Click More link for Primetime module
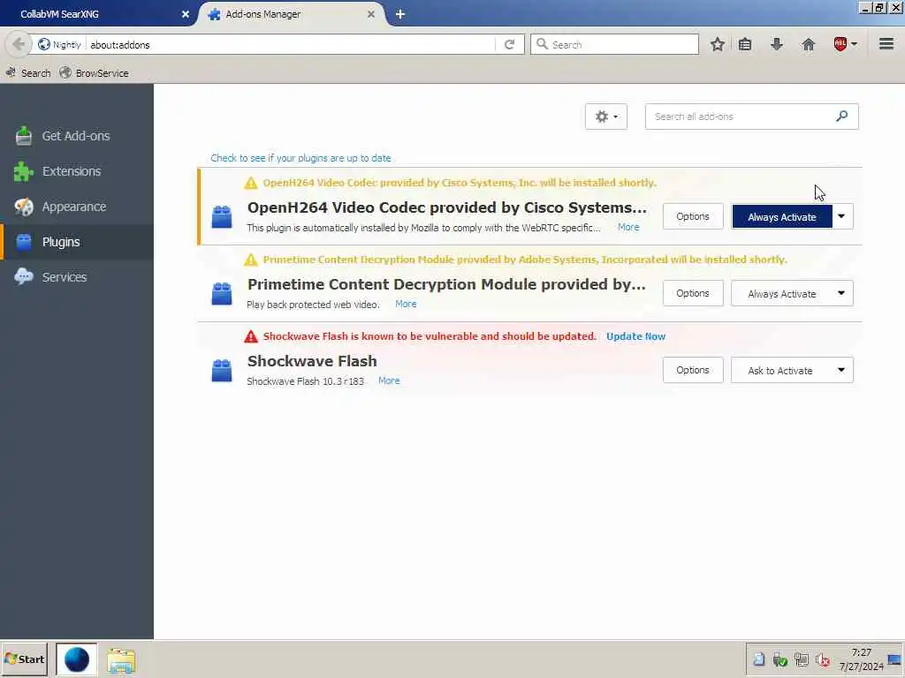This screenshot has height=678, width=905. coord(406,304)
